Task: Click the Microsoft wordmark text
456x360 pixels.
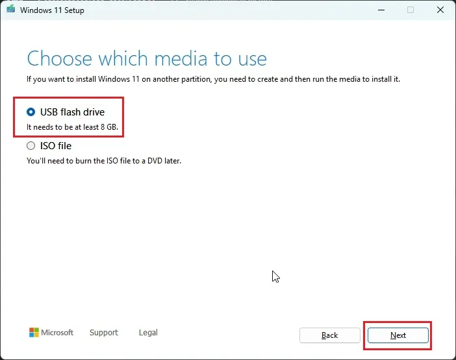Action: pyautogui.click(x=58, y=333)
